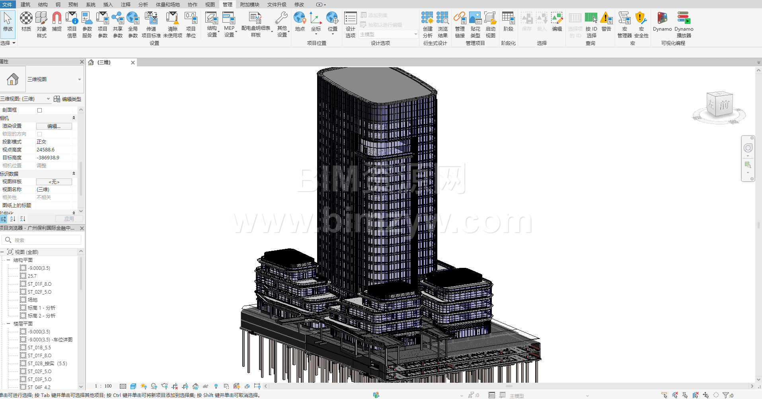The height and width of the screenshot is (399, 762).
Task: Open the 三维视图 type selector dropdown
Action: [x=79, y=79]
